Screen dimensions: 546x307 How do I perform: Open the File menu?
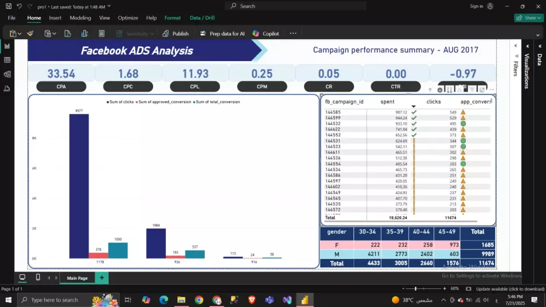tap(11, 18)
